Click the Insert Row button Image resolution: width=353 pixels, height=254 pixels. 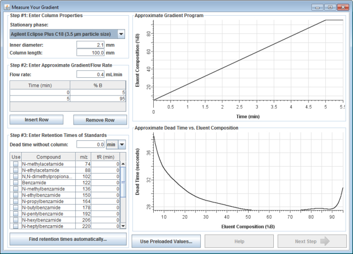coord(36,120)
